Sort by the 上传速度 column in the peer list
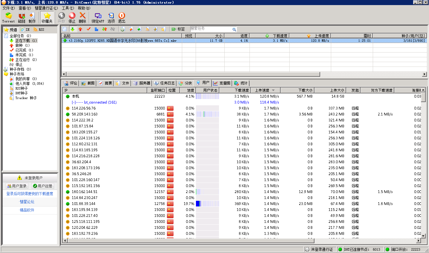429x253 pixels. pyautogui.click(x=265, y=90)
